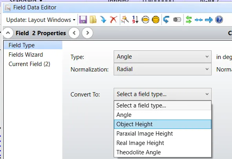Click the blue undo curved arrow icon
This screenshot has width=232, height=159.
pos(166,20)
